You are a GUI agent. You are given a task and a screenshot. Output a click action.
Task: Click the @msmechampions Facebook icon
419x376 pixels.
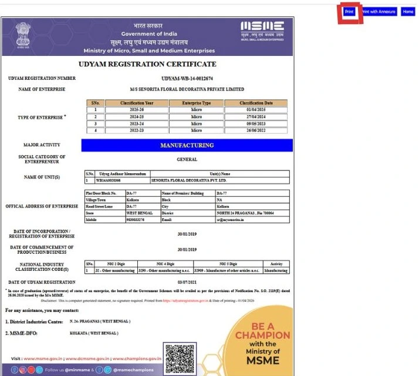click(99, 370)
